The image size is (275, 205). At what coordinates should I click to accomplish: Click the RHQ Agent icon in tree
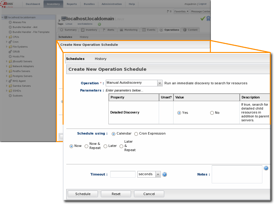click(10, 81)
